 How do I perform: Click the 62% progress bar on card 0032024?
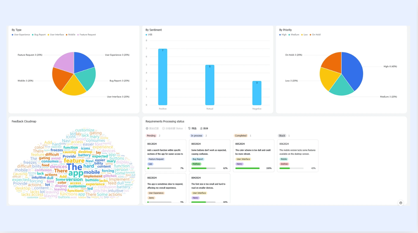coord(204,168)
